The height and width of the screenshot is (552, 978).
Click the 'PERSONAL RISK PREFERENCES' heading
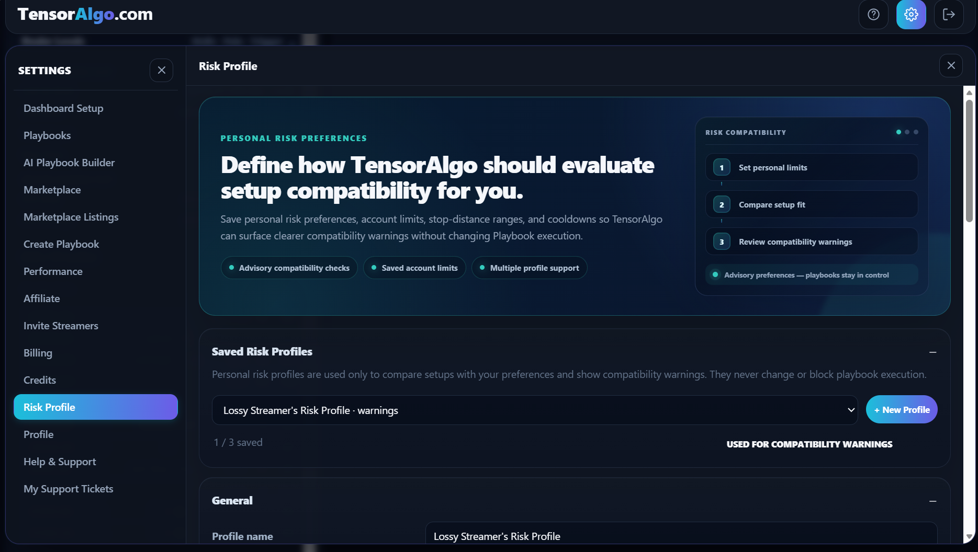pyautogui.click(x=294, y=139)
